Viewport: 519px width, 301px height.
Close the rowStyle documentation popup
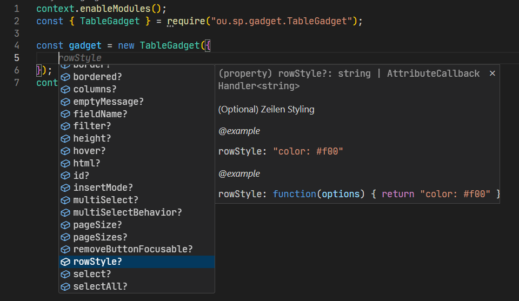click(x=492, y=73)
